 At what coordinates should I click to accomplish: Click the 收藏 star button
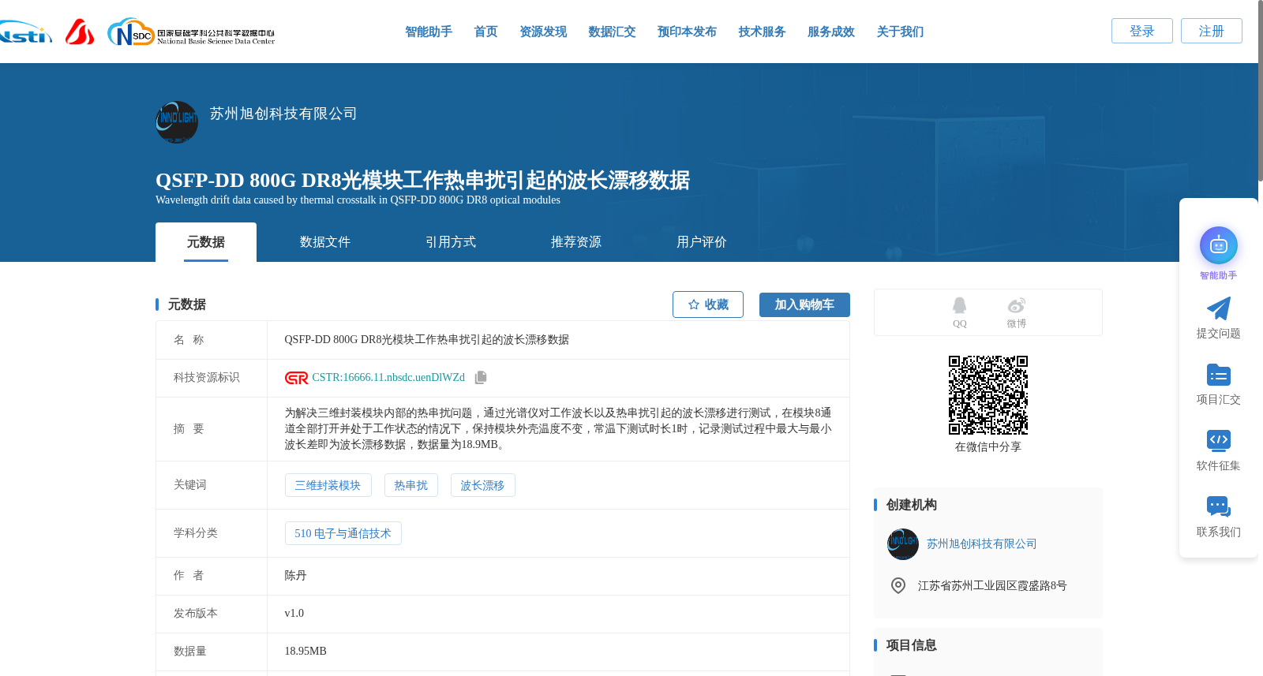coord(708,304)
